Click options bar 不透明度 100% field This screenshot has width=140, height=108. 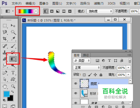tap(134, 11)
